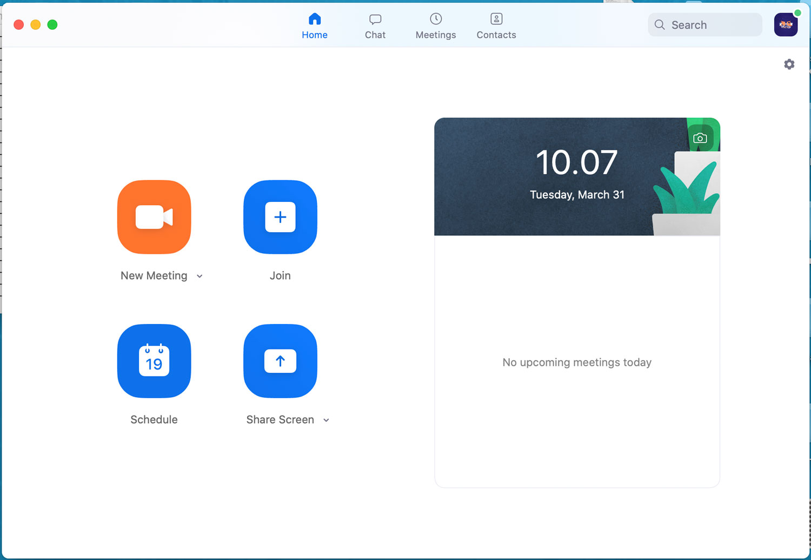
Task: Click the Meetings clock icon
Action: [435, 18]
